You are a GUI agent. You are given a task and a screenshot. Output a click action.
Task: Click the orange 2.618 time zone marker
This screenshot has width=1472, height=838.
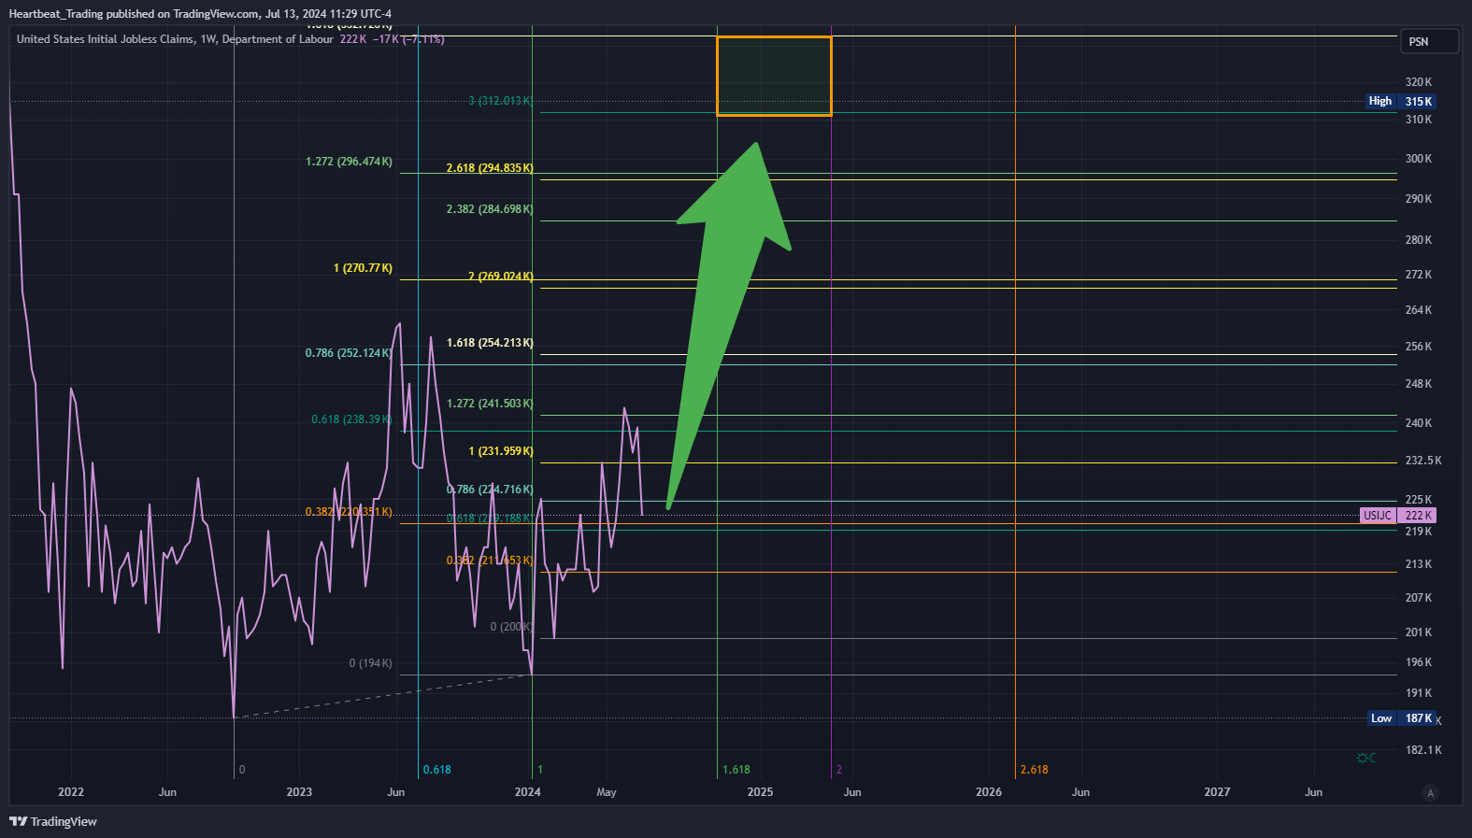tap(1035, 770)
